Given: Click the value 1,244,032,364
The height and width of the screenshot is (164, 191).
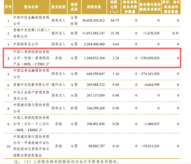Looking at the screenshot, I should [x=94, y=58].
